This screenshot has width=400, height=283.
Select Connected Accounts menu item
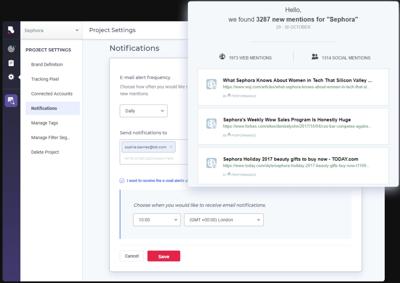pyautogui.click(x=52, y=94)
